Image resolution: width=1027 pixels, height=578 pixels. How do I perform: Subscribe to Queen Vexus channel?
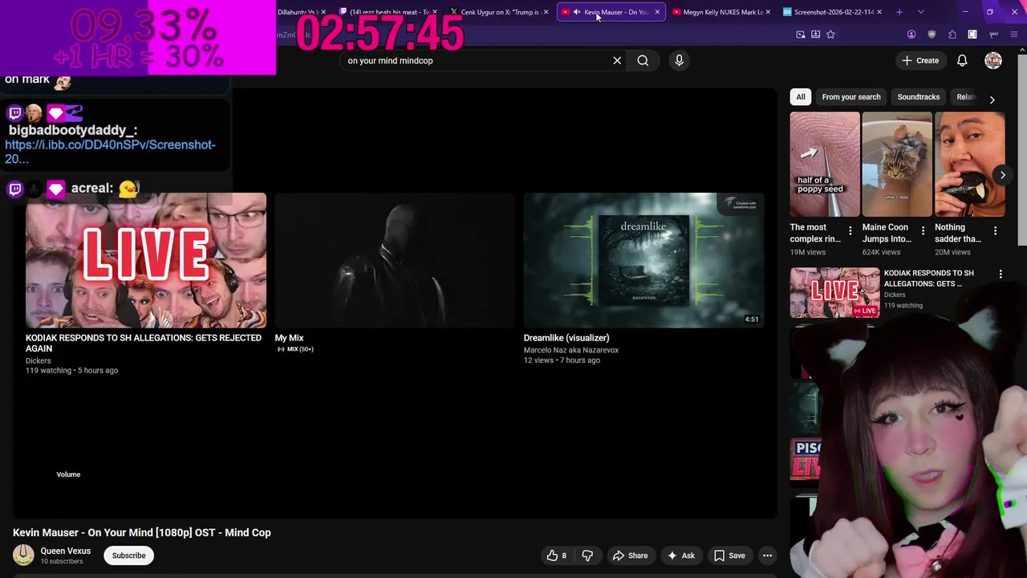pos(128,556)
